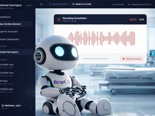The width and height of the screenshot is (155, 116).
Task: Stop the consultation recording
Action: (x=132, y=59)
